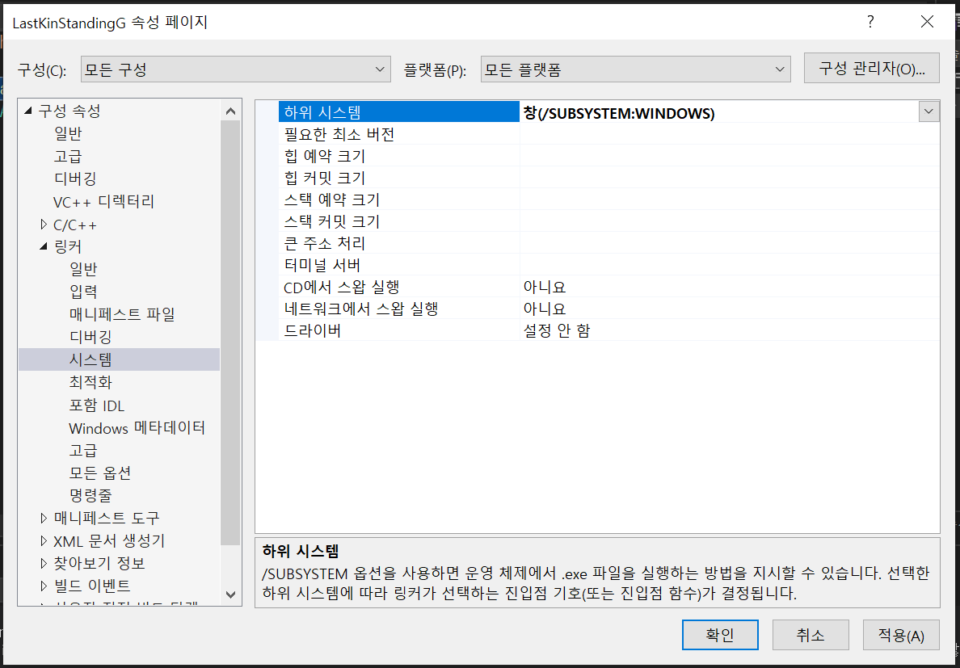The image size is (960, 668).
Task: Close the property pages dialog
Action: pyautogui.click(x=928, y=23)
